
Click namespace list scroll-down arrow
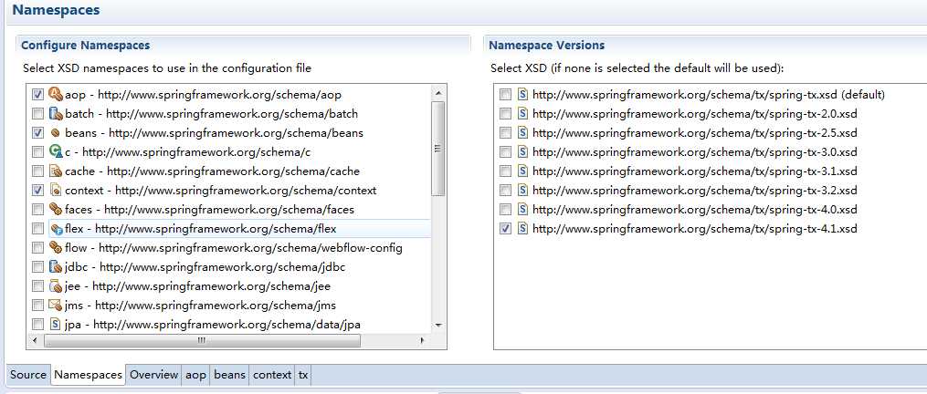438,325
